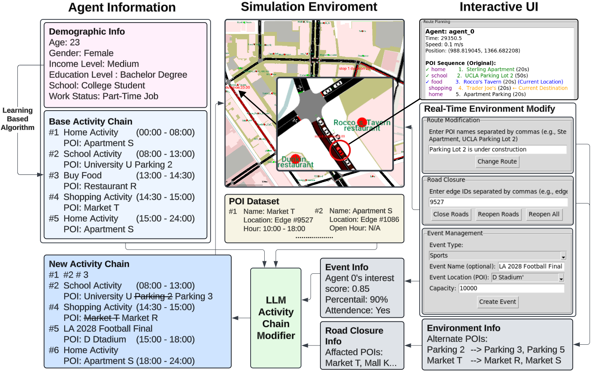Click 'Hour: 10:00 - 18:00' in POI Dataset
This screenshot has height=373, width=592.
pos(274,228)
